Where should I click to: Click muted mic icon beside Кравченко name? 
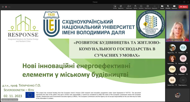[176, 63]
